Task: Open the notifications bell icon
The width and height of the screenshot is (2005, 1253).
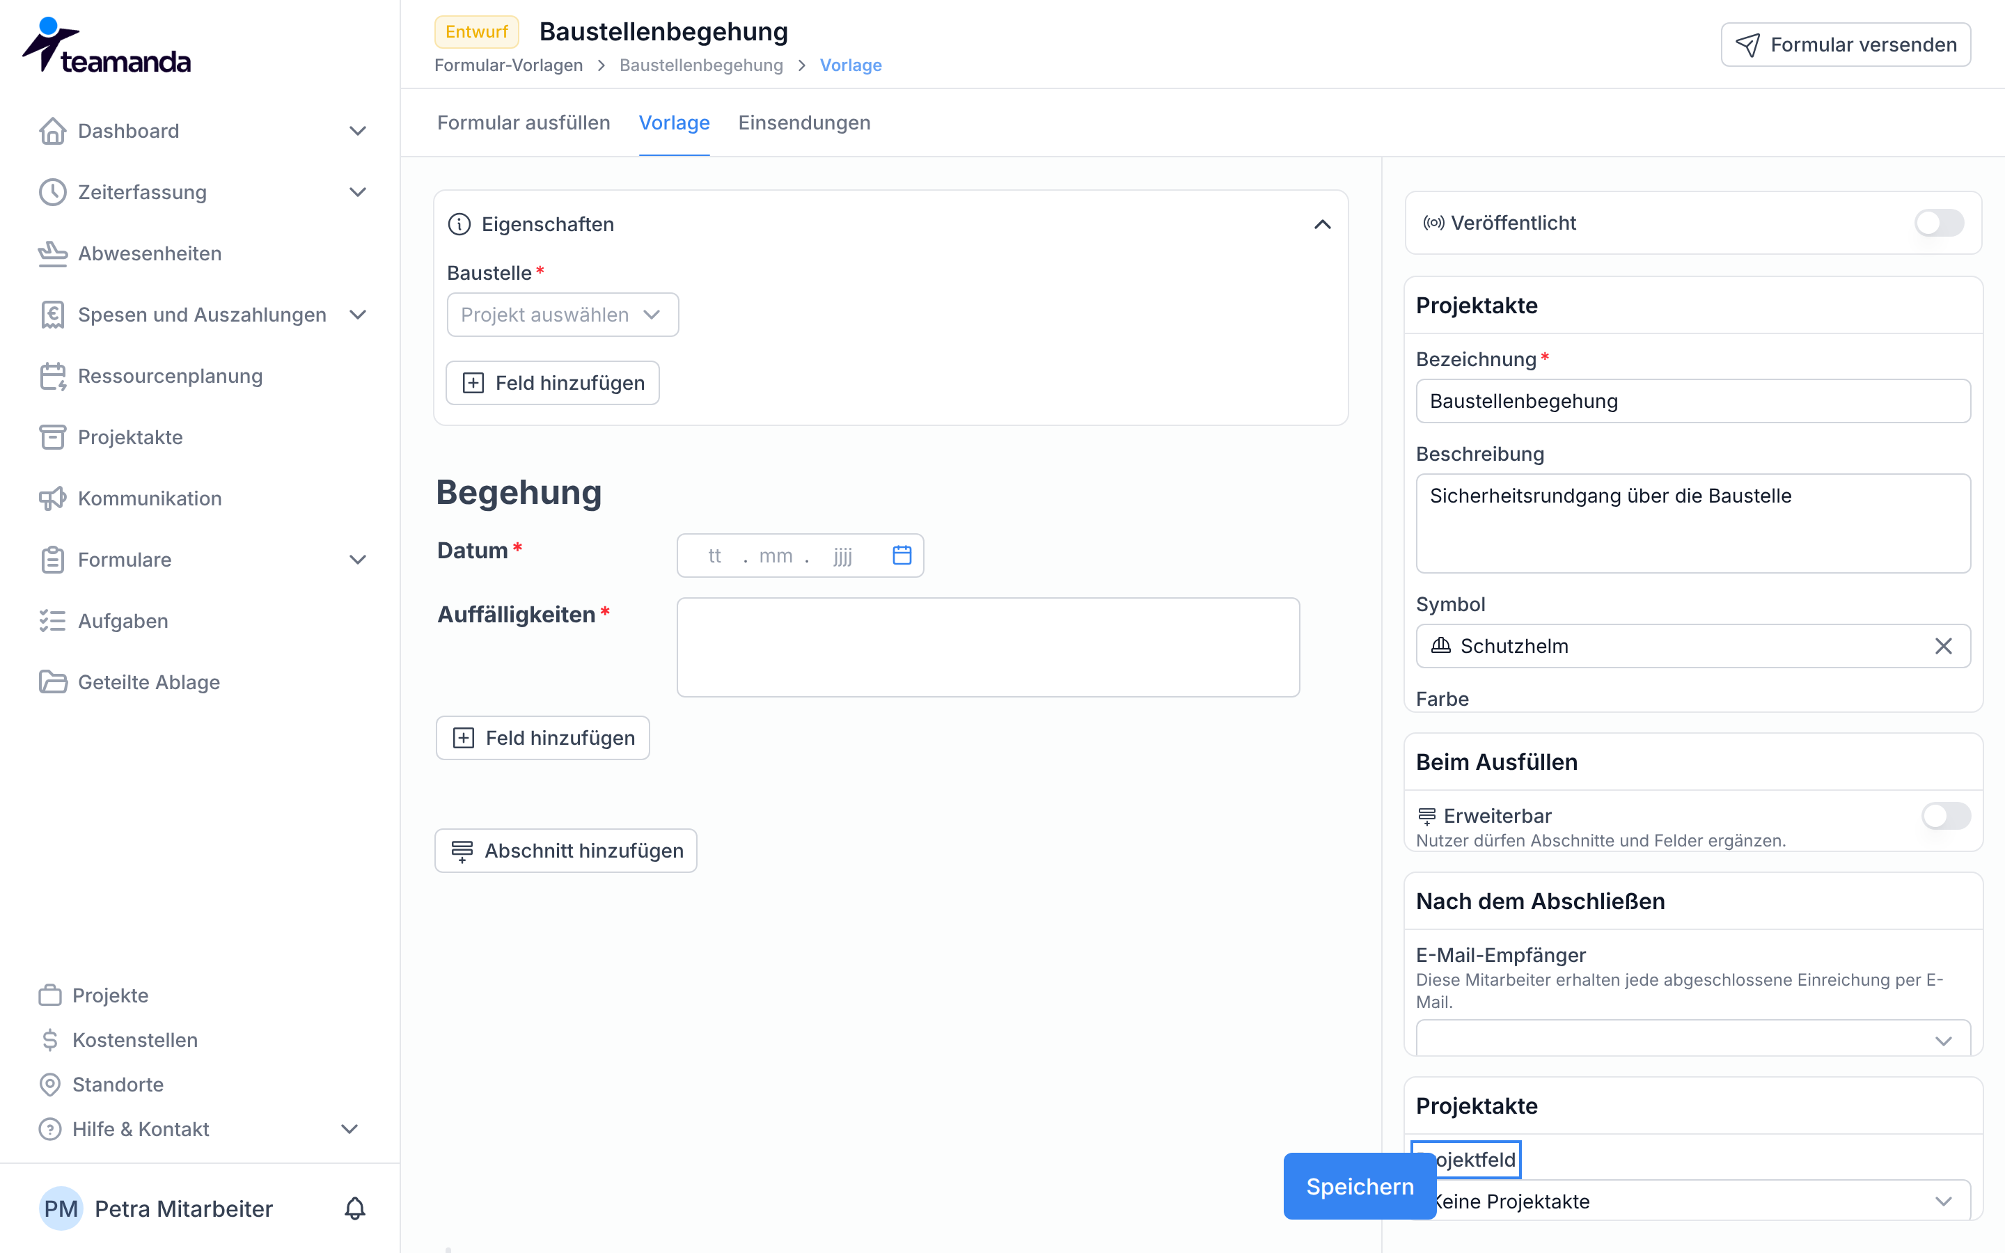Action: click(354, 1209)
